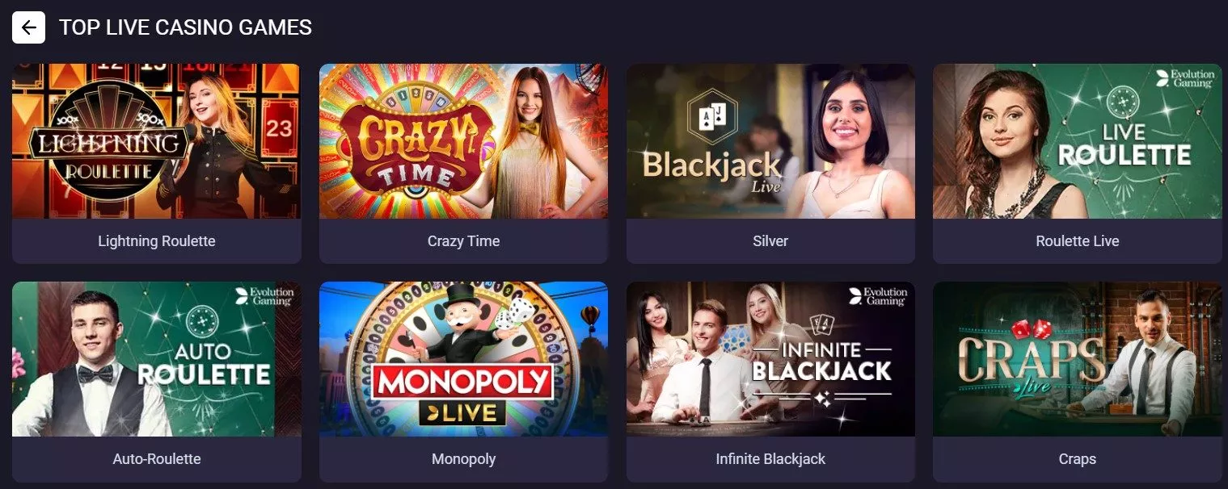
Task: Click the Lightning Roulette title label
Action: (x=157, y=241)
